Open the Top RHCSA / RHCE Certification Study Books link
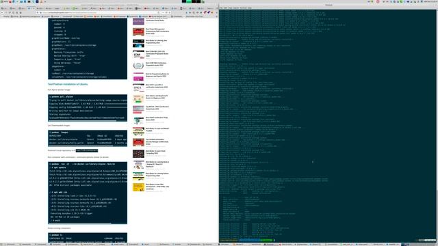The image size is (438, 246). [x=157, y=108]
